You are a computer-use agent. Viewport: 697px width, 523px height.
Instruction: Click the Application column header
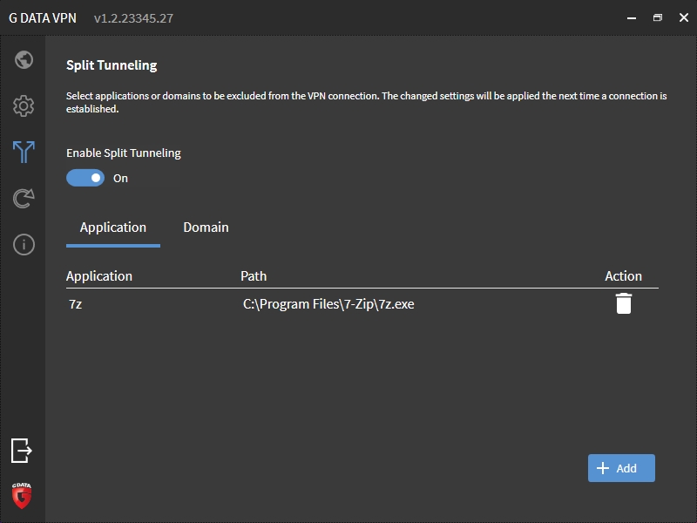click(99, 276)
